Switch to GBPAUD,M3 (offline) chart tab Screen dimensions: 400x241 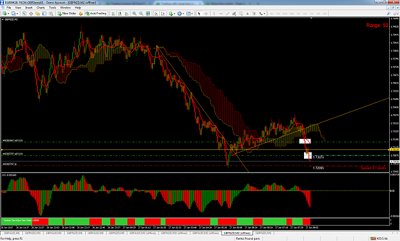pyautogui.click(x=143, y=233)
